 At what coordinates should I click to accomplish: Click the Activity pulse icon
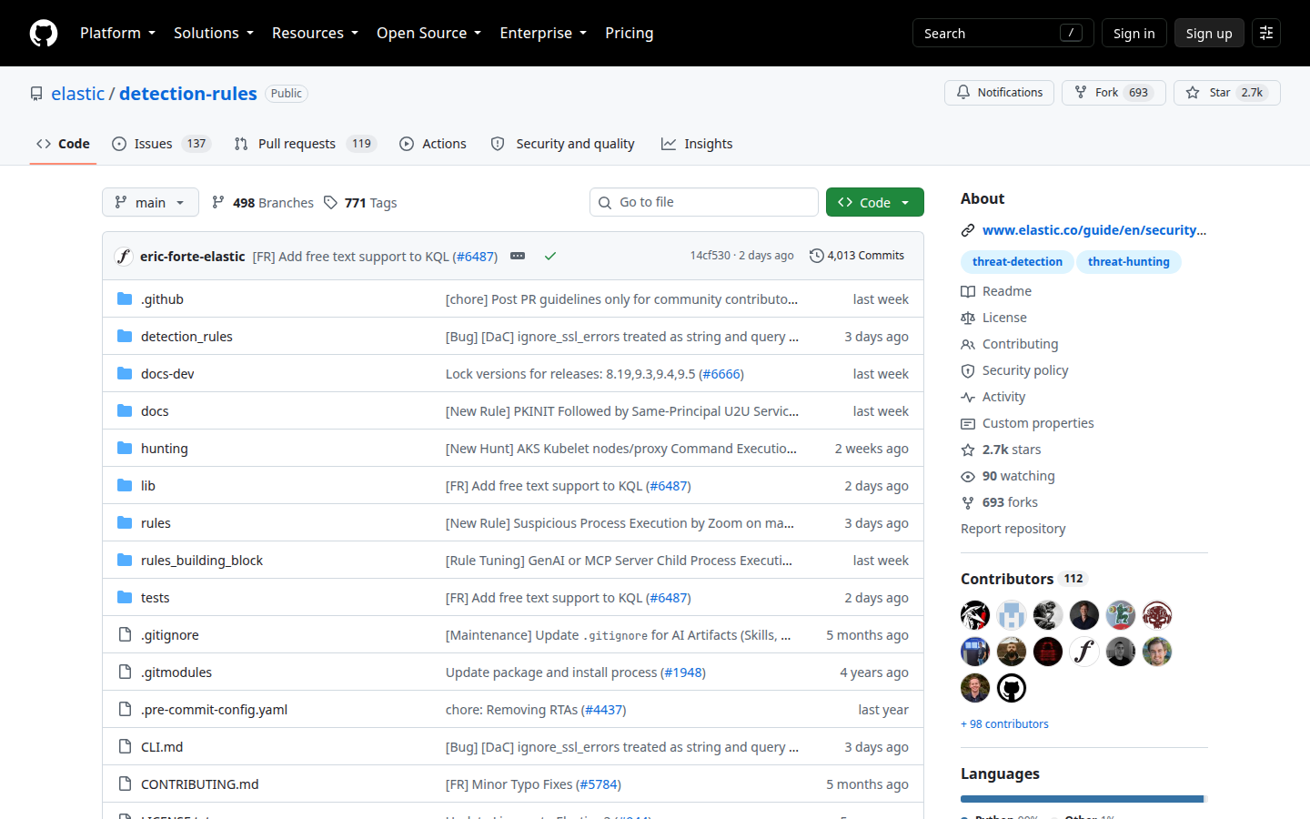(968, 397)
